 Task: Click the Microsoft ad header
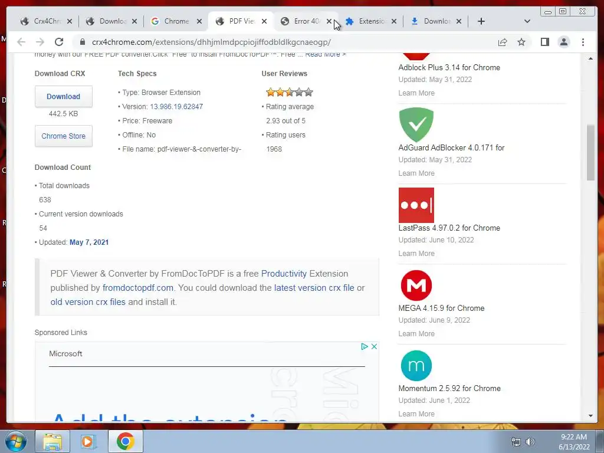tap(65, 354)
